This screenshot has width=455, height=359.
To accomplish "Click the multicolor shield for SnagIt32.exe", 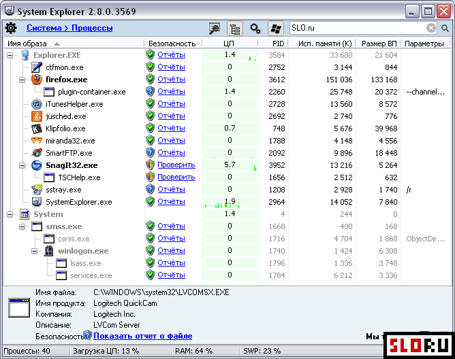I will click(x=150, y=165).
